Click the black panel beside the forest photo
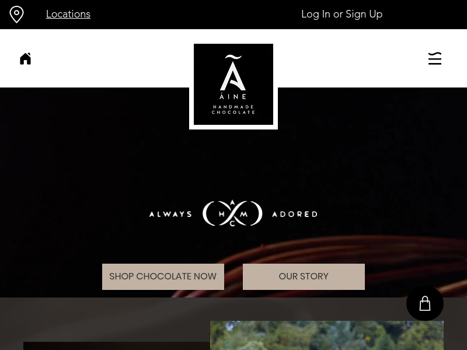Image resolution: width=467 pixels, height=350 pixels. coord(116,346)
